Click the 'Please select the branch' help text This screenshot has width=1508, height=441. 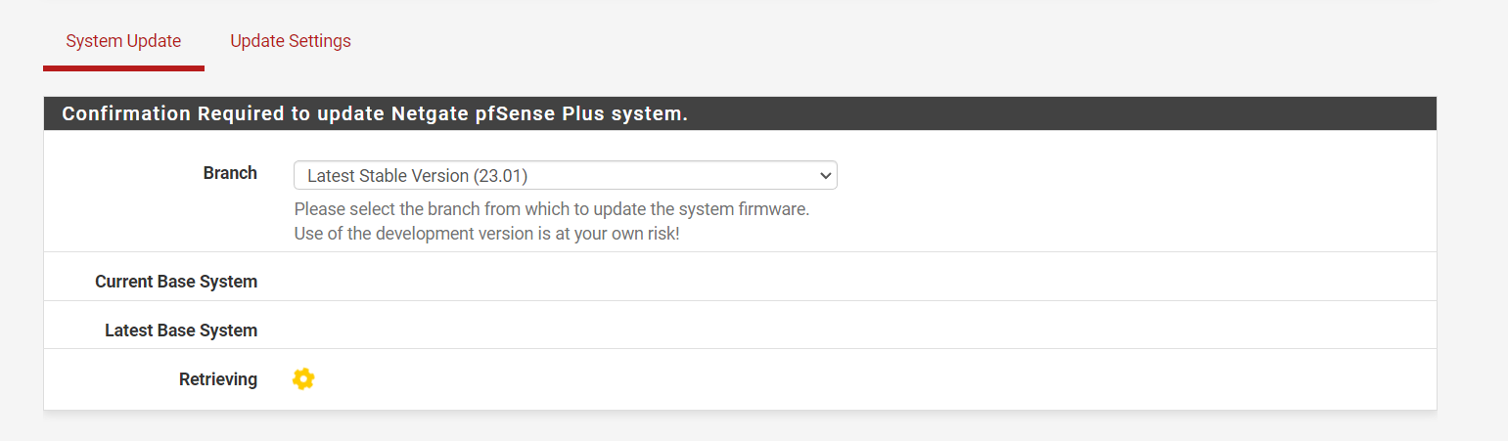[552, 209]
